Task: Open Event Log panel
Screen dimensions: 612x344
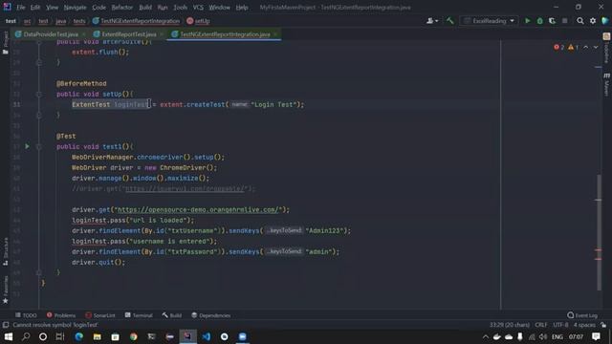Action: 582,315
